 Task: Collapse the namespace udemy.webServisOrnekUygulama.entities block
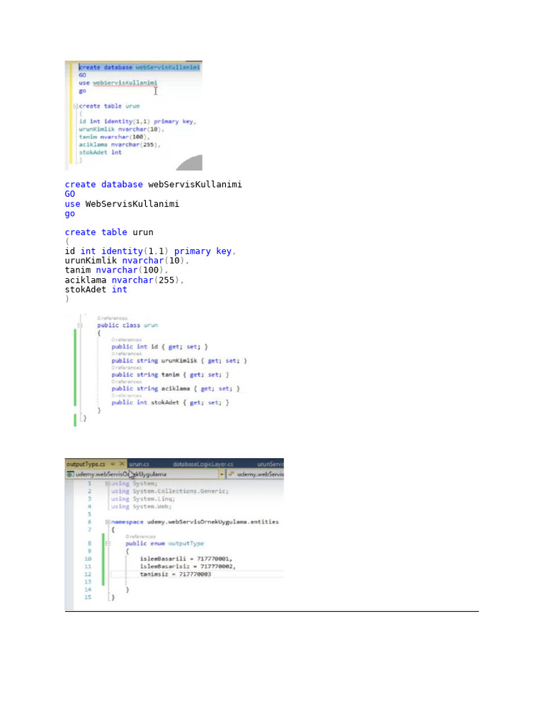click(108, 522)
